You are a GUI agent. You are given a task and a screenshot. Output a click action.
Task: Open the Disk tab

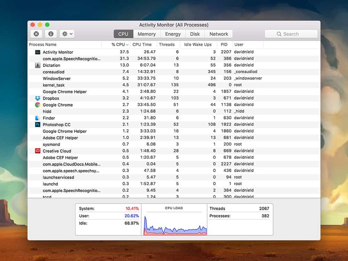coord(195,34)
